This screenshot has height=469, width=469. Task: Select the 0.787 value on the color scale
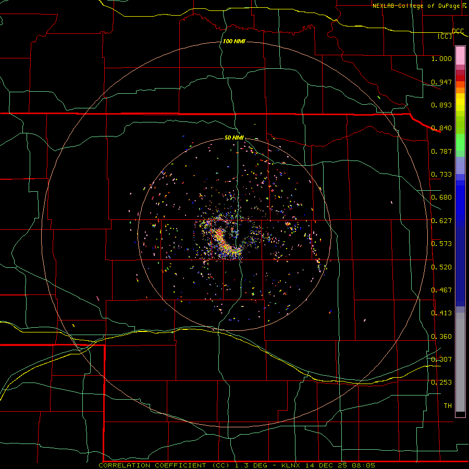point(441,151)
